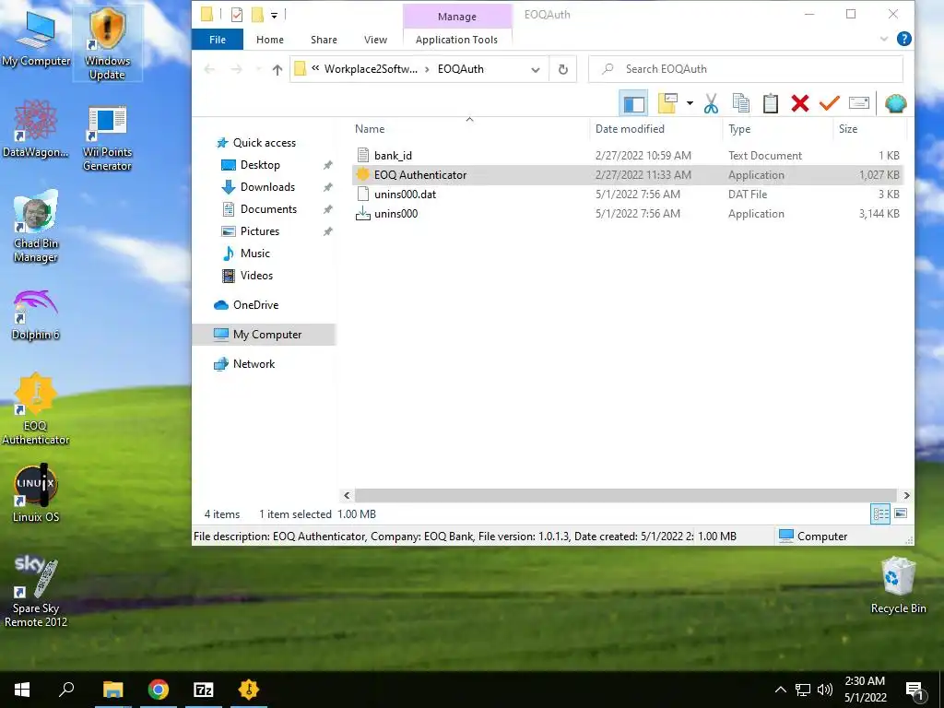Open taskbar search magnifier

66,690
